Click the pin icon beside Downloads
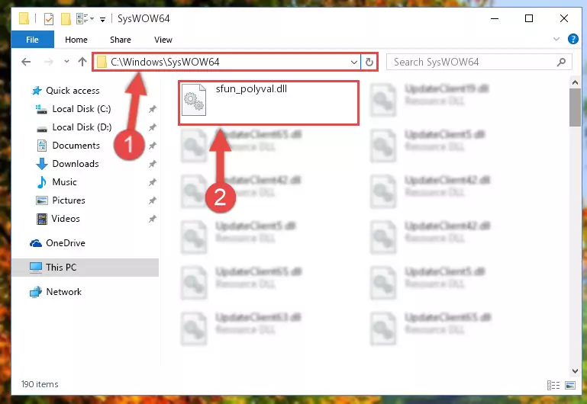The image size is (587, 404). [152, 164]
